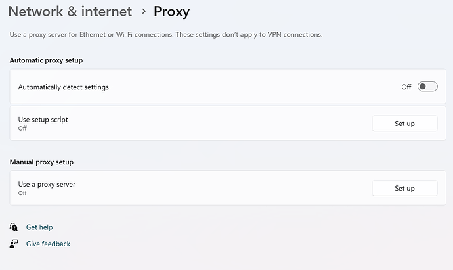Click the Automatically detect settings label
453x270 pixels.
(63, 87)
